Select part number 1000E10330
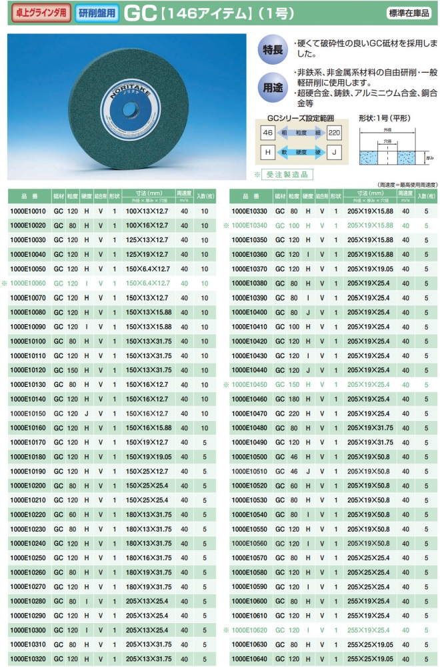 click(249, 211)
